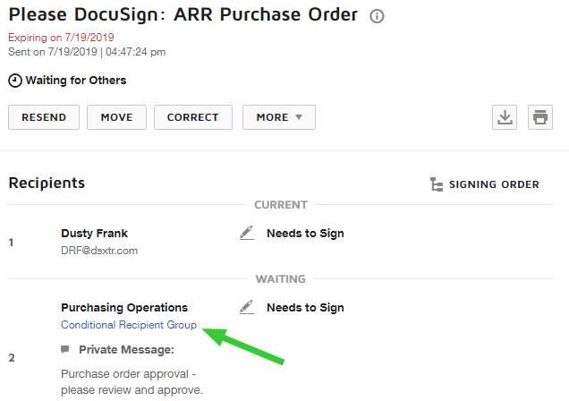Click the Waiting for Others status label

click(76, 81)
